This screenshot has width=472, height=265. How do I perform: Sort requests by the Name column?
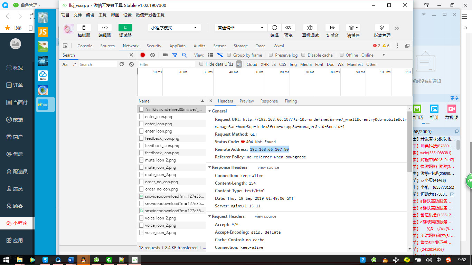click(x=171, y=101)
